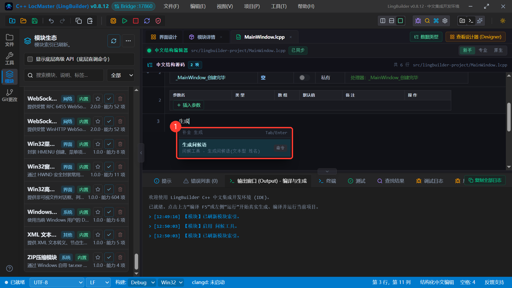Click the new project toolbar icon
Image resolution: width=512 pixels, height=288 pixels.
coord(12,21)
